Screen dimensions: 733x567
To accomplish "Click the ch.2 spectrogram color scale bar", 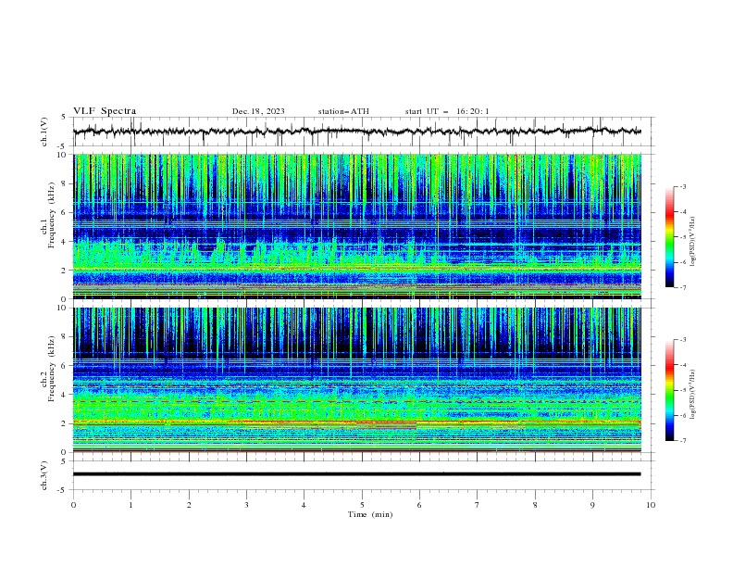I will tap(670, 390).
